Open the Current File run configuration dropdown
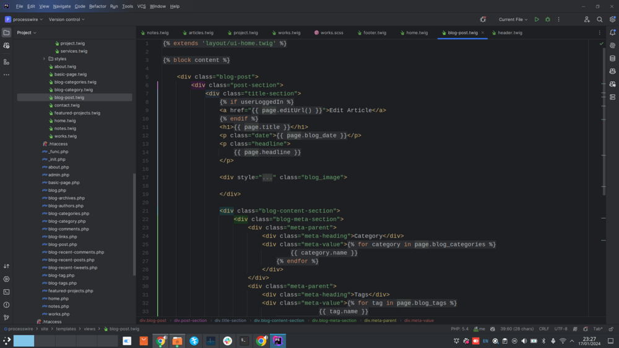The height and width of the screenshot is (348, 619). coord(513,20)
